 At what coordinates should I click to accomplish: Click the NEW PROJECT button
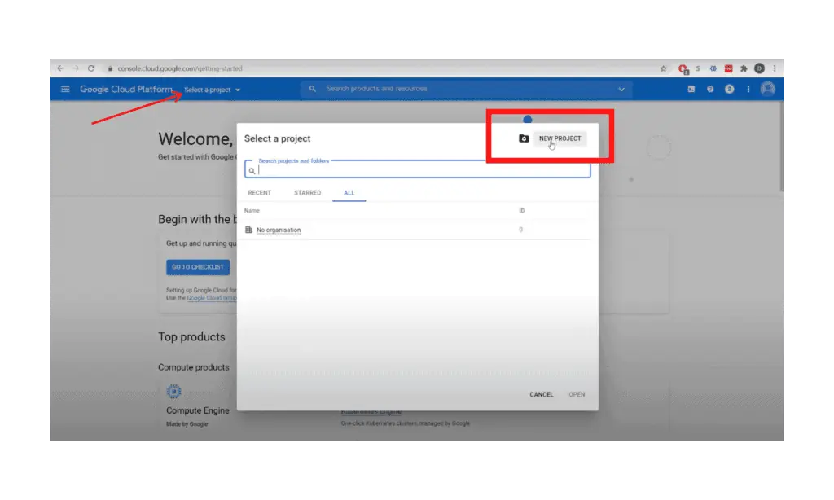[x=560, y=138]
